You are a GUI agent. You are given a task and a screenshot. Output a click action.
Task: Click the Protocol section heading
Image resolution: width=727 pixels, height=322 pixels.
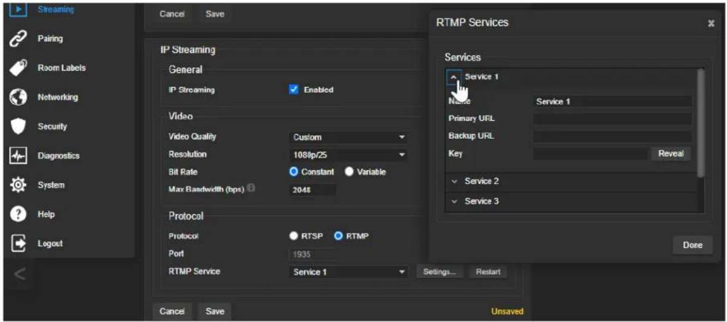point(186,216)
